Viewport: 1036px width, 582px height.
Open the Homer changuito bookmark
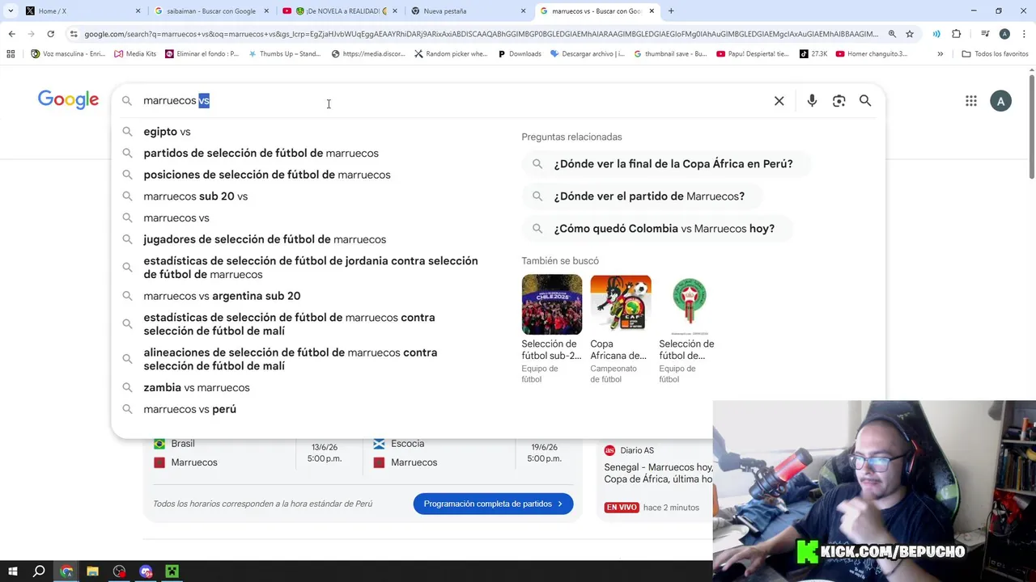click(873, 54)
